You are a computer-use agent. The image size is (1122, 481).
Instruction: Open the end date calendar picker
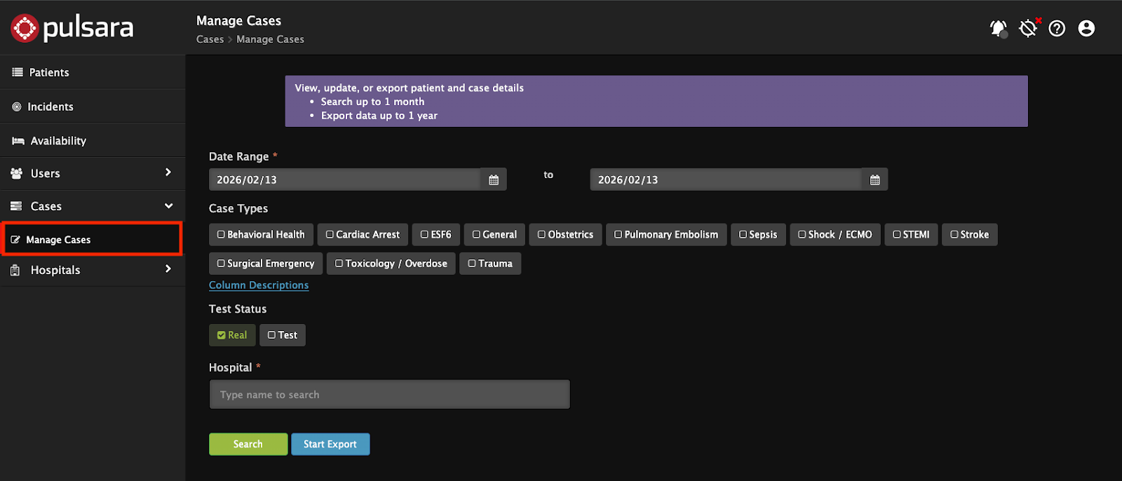coord(874,180)
